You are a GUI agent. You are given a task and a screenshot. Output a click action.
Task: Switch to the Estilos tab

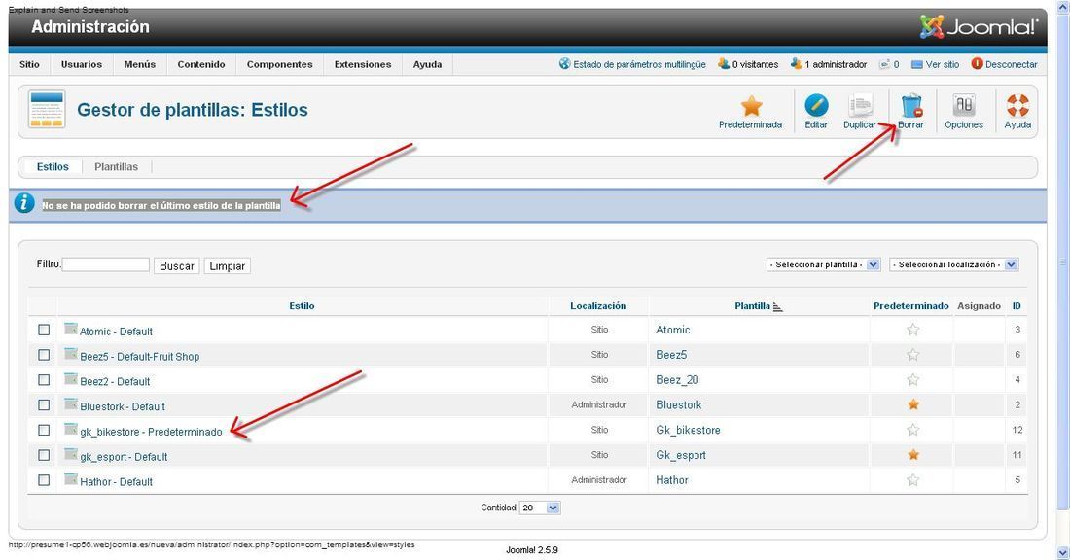pyautogui.click(x=53, y=166)
